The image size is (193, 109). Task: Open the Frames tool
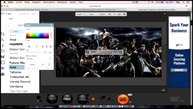tap(3, 63)
